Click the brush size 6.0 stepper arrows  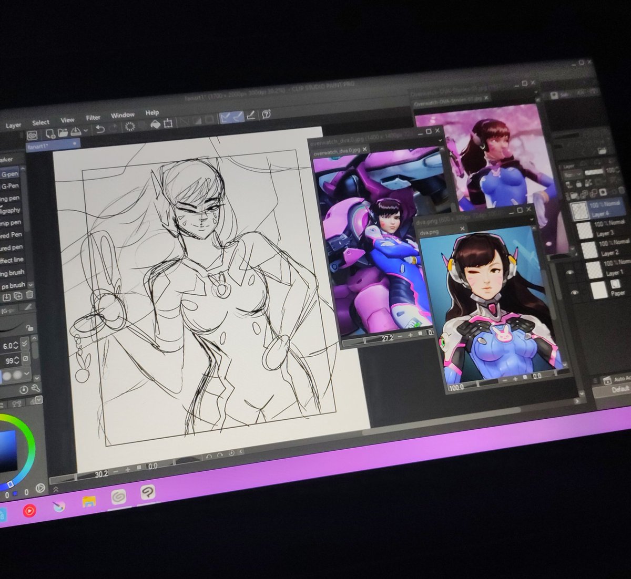tap(16, 346)
